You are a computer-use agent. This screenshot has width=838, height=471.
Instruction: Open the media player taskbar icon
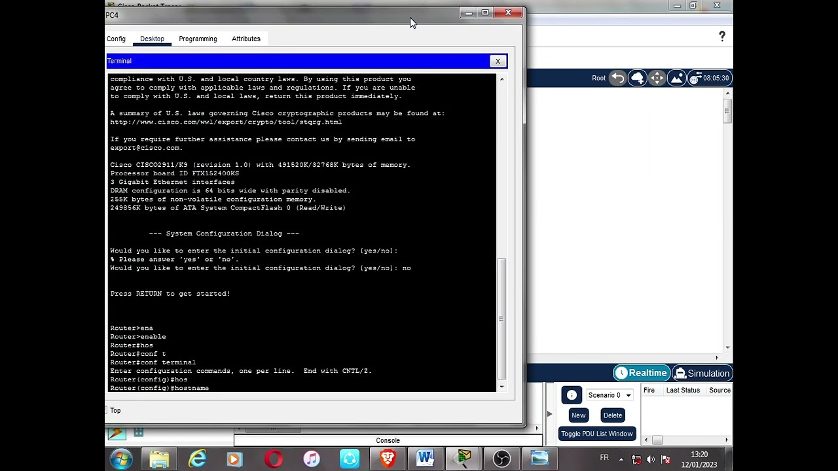[234, 459]
